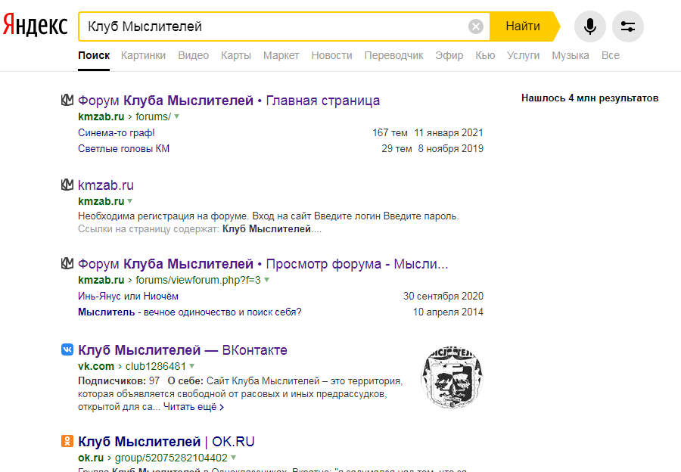
Task: Open the Кью tab
Action: coord(485,55)
